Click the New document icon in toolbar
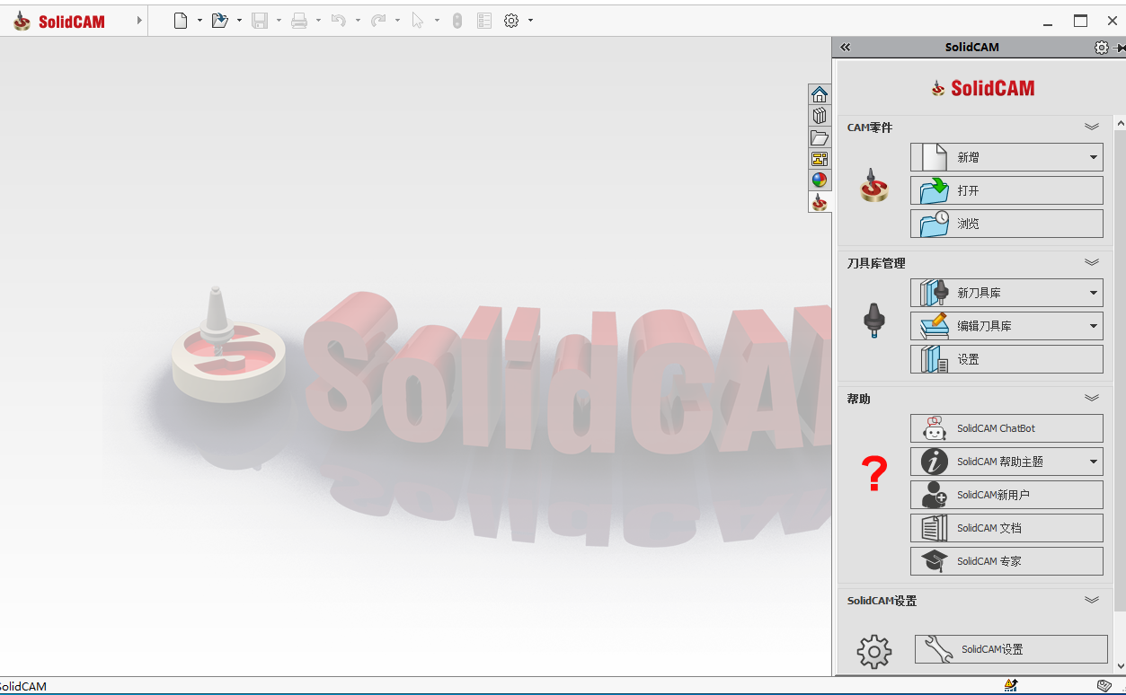Viewport: 1126px width, 695px height. [181, 21]
